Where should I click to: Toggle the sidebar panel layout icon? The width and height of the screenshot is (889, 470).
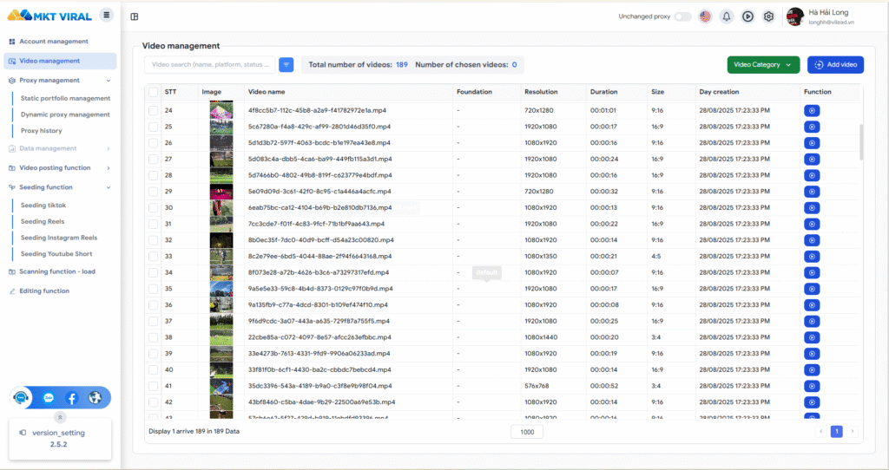click(135, 16)
